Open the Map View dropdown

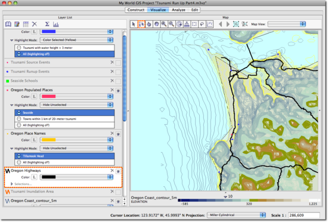(287, 24)
